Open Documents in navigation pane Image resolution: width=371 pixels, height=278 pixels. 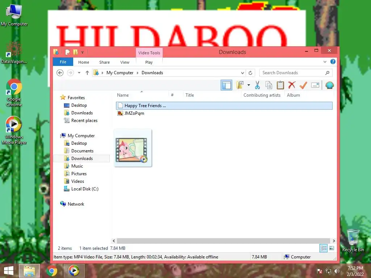tap(82, 151)
